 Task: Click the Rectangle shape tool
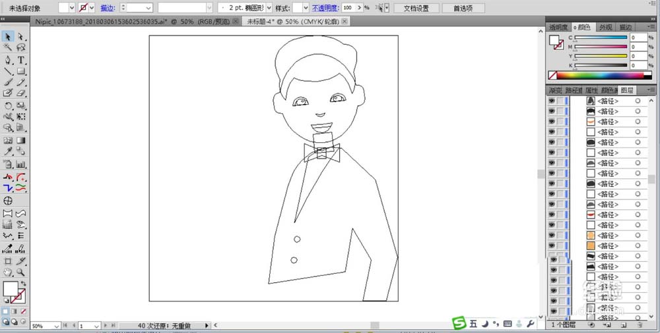pos(21,71)
